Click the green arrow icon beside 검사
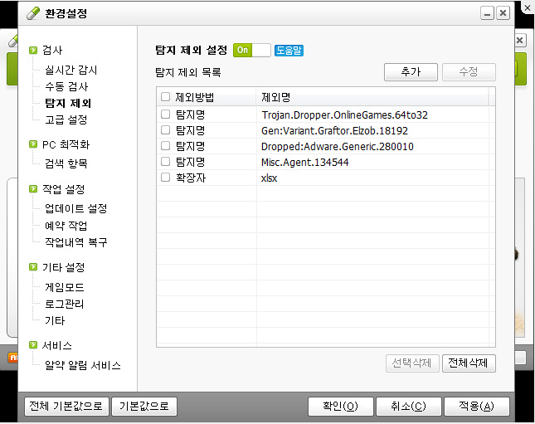The height and width of the screenshot is (424, 535). [x=33, y=50]
